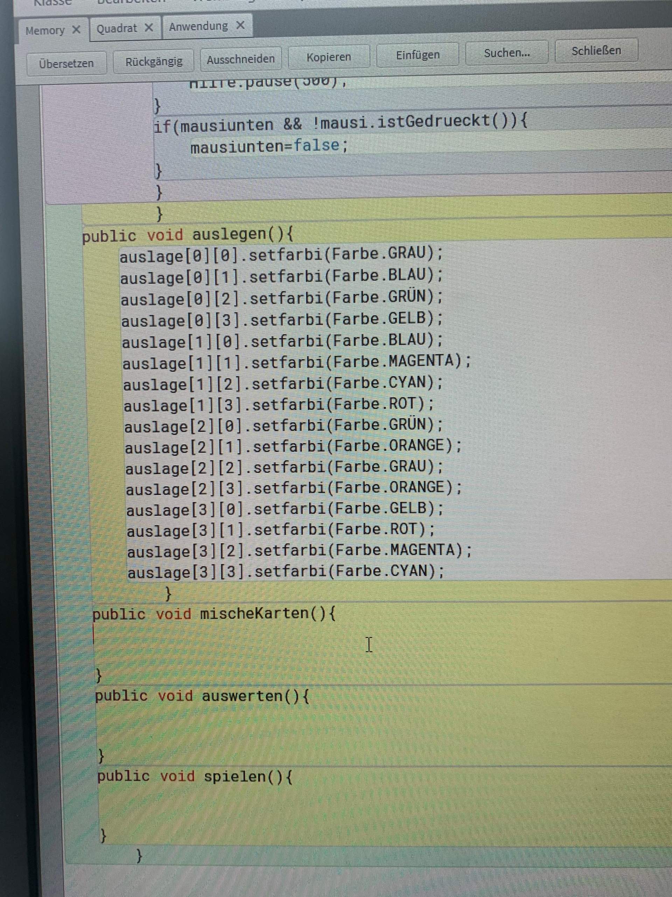Click the line 'auslage[2][0].setfarbi(Farbe.GRÜN);'
The width and height of the screenshot is (672, 897).
pos(284,426)
